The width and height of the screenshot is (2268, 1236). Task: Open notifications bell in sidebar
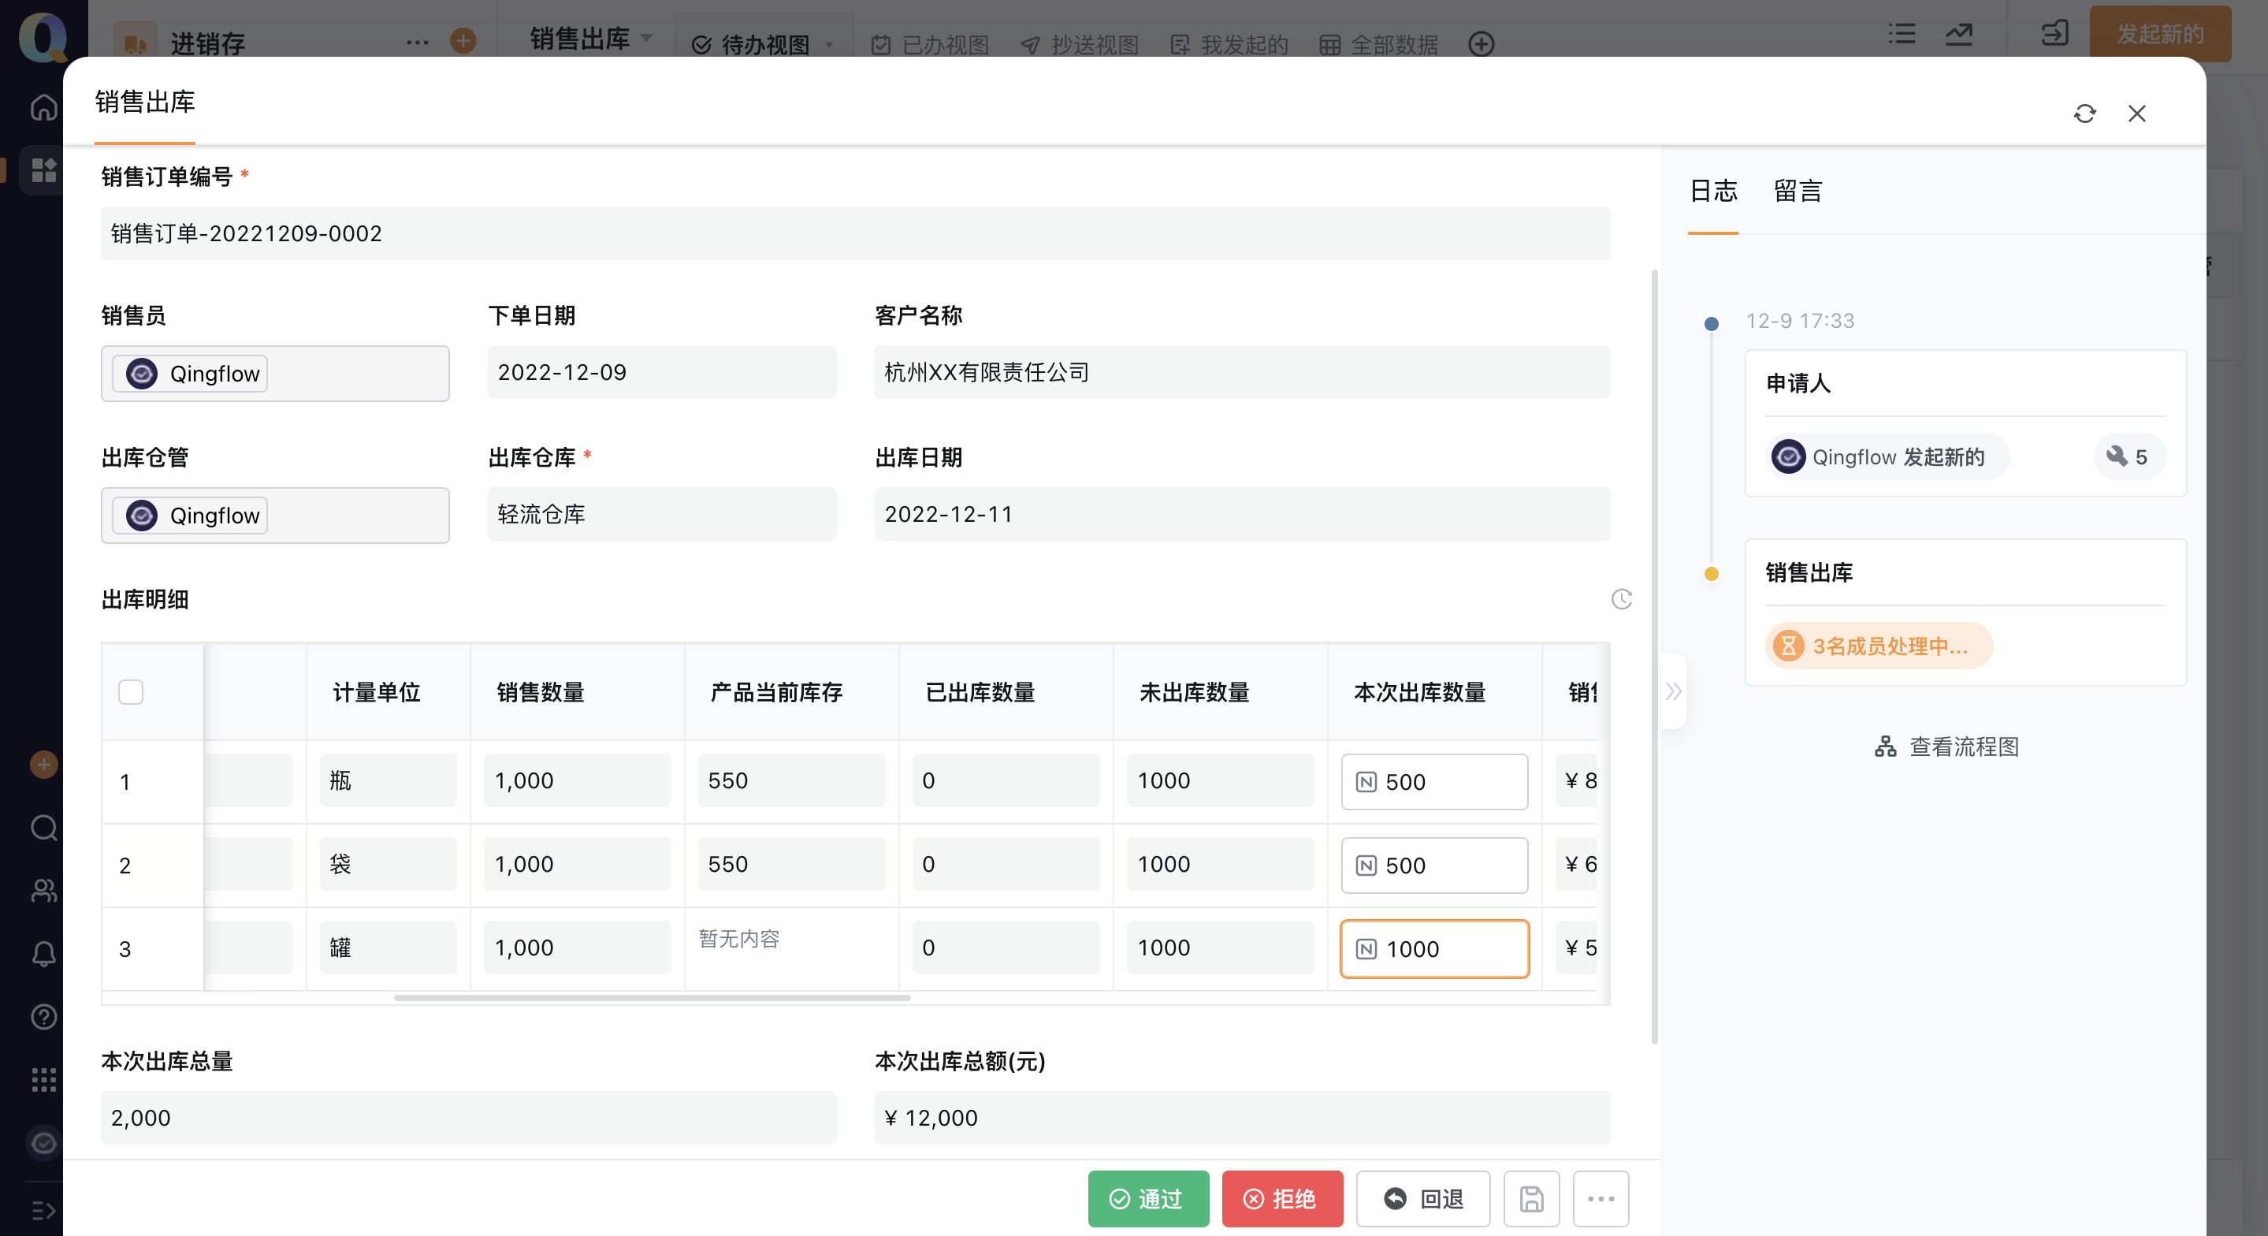coord(43,954)
